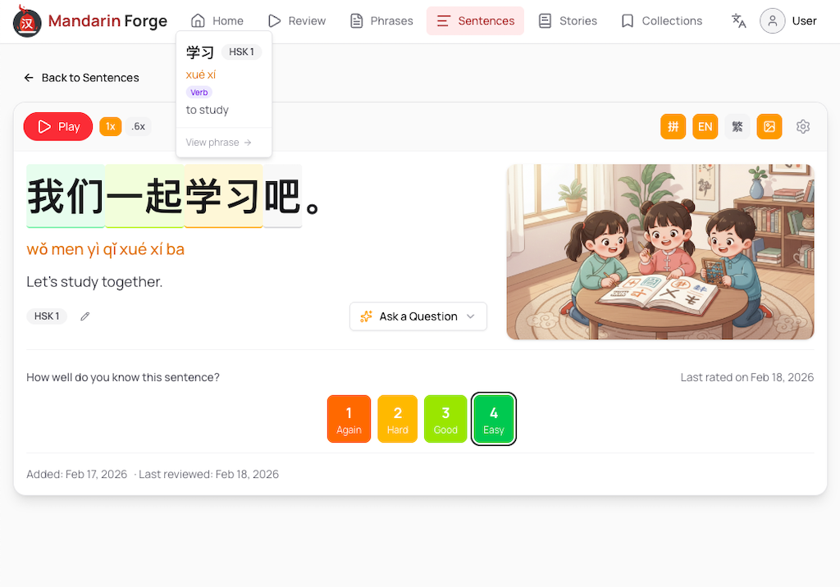Select the 3 Good rating button
This screenshot has height=587, width=840.
click(445, 419)
